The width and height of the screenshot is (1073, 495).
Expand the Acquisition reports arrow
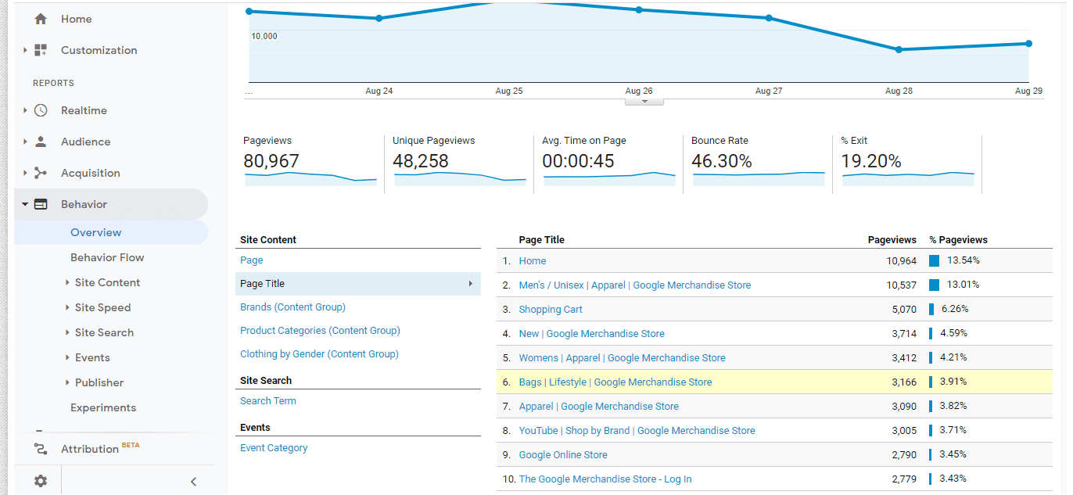click(25, 173)
